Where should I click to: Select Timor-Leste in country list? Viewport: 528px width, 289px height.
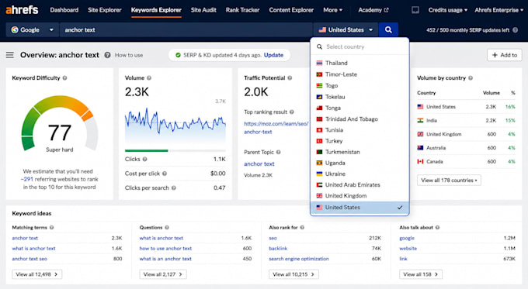(360, 74)
